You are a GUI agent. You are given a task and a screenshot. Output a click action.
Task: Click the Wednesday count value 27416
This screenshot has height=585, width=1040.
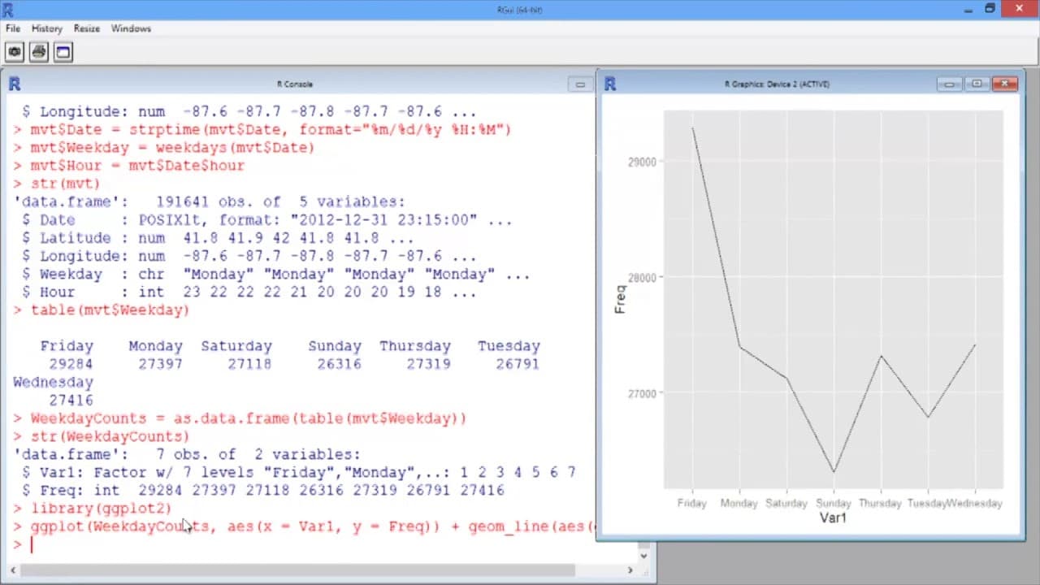point(71,401)
